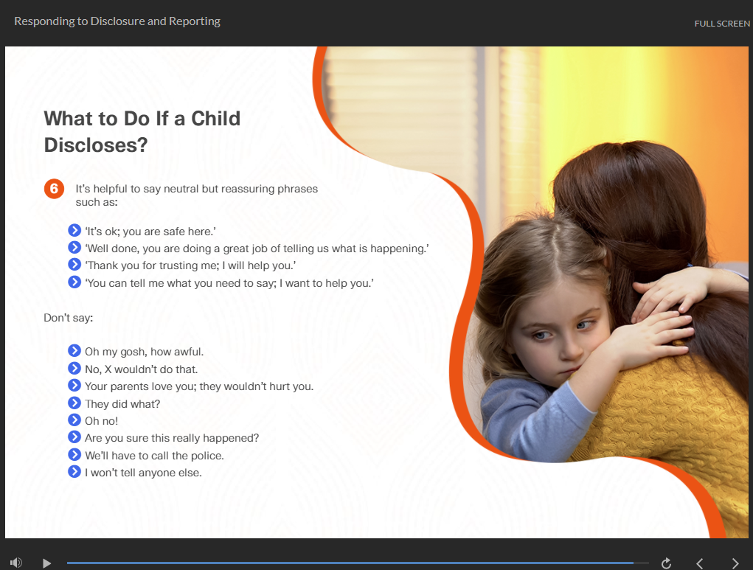This screenshot has height=570, width=753.
Task: Click bullet icon beside 'It's ok; you are safe here.'
Action: pos(74,231)
